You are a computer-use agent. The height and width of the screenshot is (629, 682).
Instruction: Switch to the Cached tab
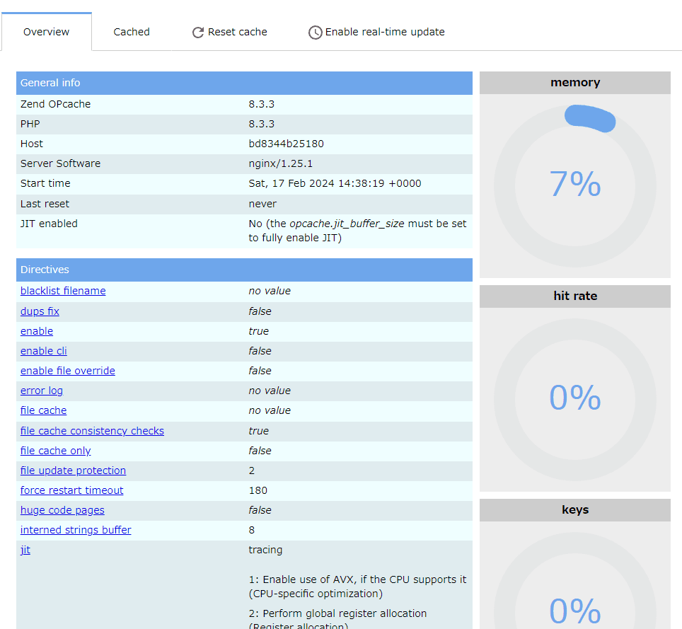(131, 32)
